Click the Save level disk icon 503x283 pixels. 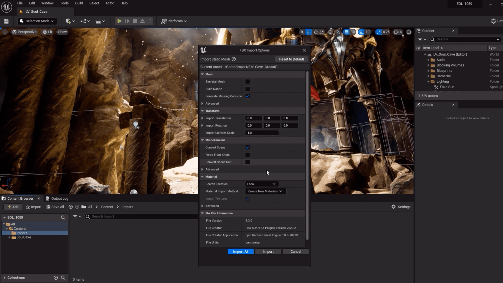pos(6,21)
